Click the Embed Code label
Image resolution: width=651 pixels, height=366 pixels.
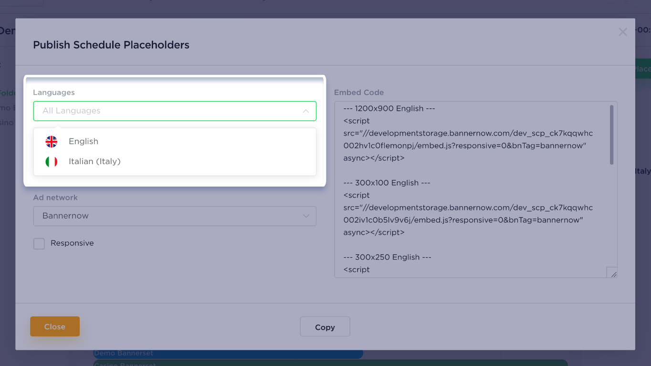tap(359, 93)
